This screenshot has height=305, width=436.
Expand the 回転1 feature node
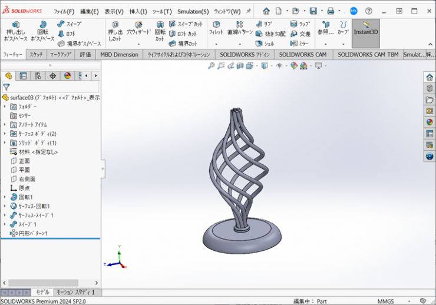[5, 197]
